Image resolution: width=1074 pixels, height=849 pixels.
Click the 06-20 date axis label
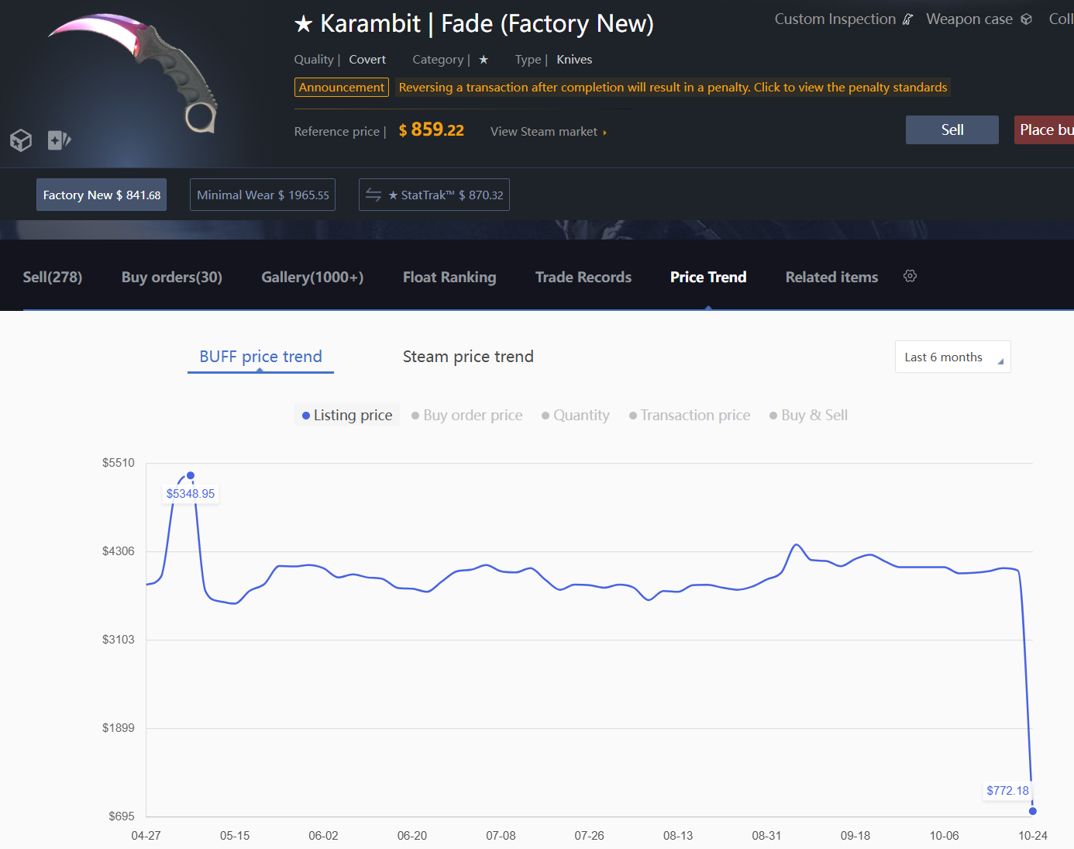coord(412,836)
